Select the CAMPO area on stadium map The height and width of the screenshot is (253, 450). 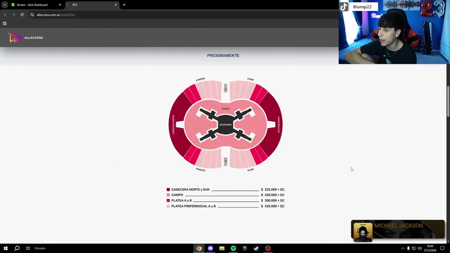(x=225, y=109)
